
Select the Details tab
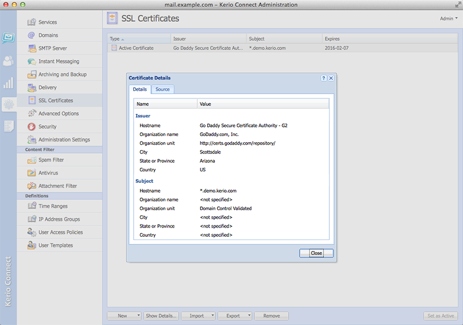[139, 89]
